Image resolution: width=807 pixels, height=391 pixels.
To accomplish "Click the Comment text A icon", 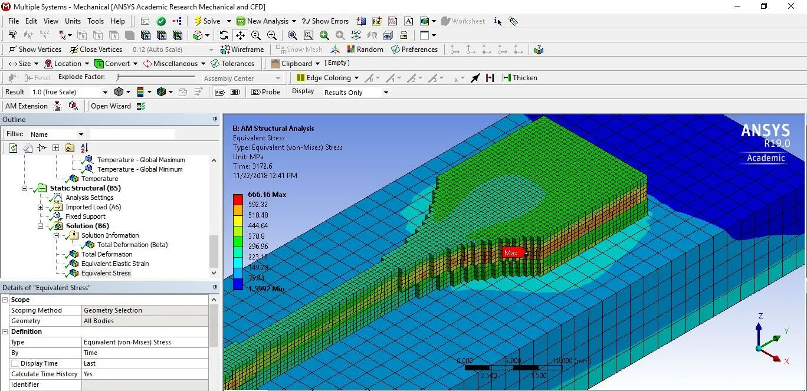I will [x=408, y=21].
